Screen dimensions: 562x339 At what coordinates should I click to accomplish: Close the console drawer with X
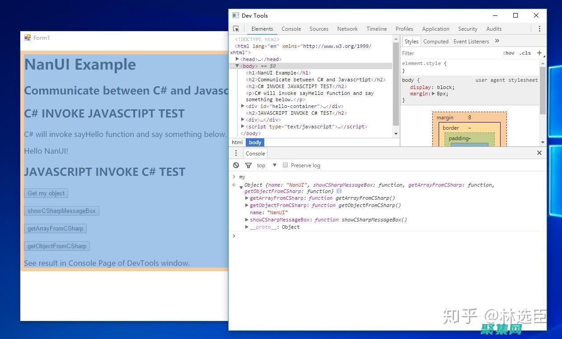click(x=539, y=153)
